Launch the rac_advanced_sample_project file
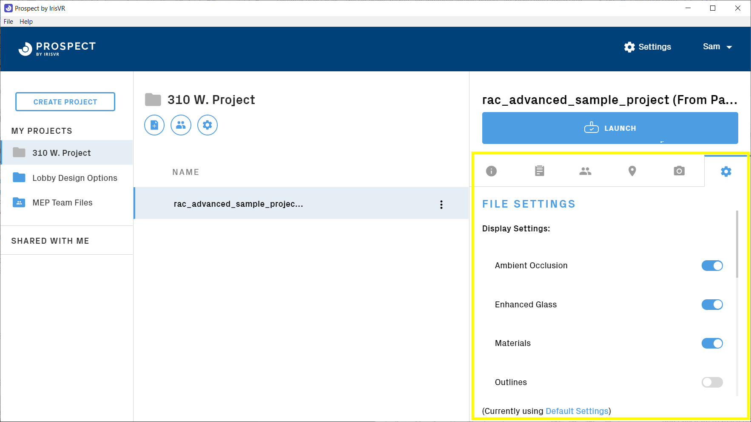This screenshot has width=751, height=422. (610, 128)
